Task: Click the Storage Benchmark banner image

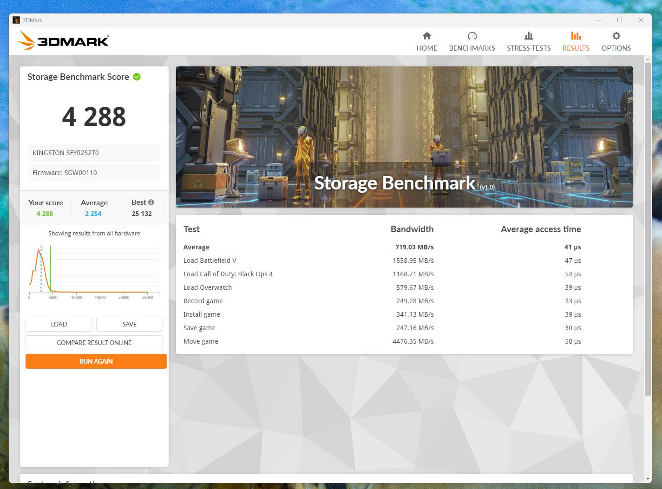Action: 404,137
